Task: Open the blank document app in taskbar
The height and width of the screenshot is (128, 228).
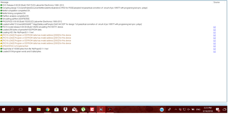Action: 30,110
